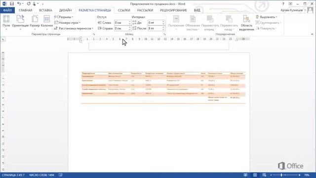
Task: Open the Расстановка переносов hyphenation dropdown
Action: point(74,28)
